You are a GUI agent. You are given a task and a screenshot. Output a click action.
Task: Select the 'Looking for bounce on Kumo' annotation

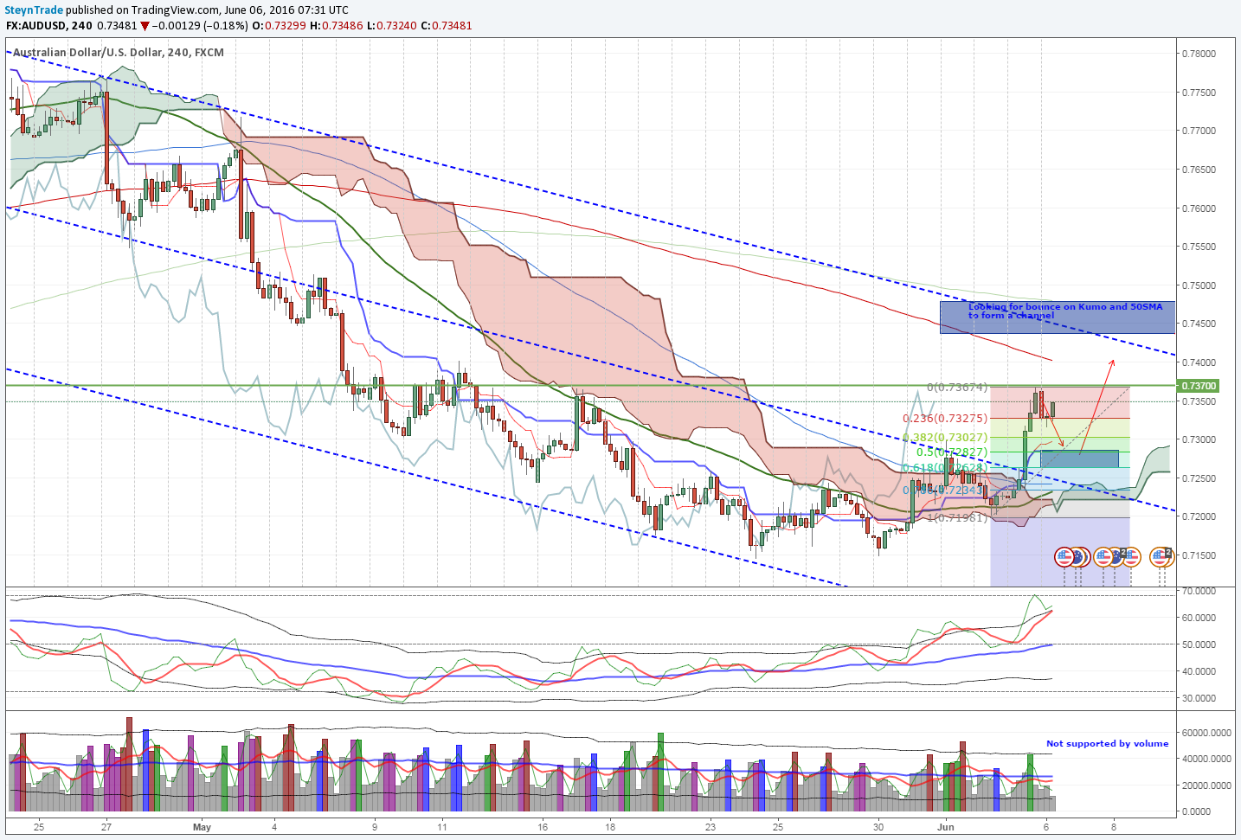[x=1065, y=311]
